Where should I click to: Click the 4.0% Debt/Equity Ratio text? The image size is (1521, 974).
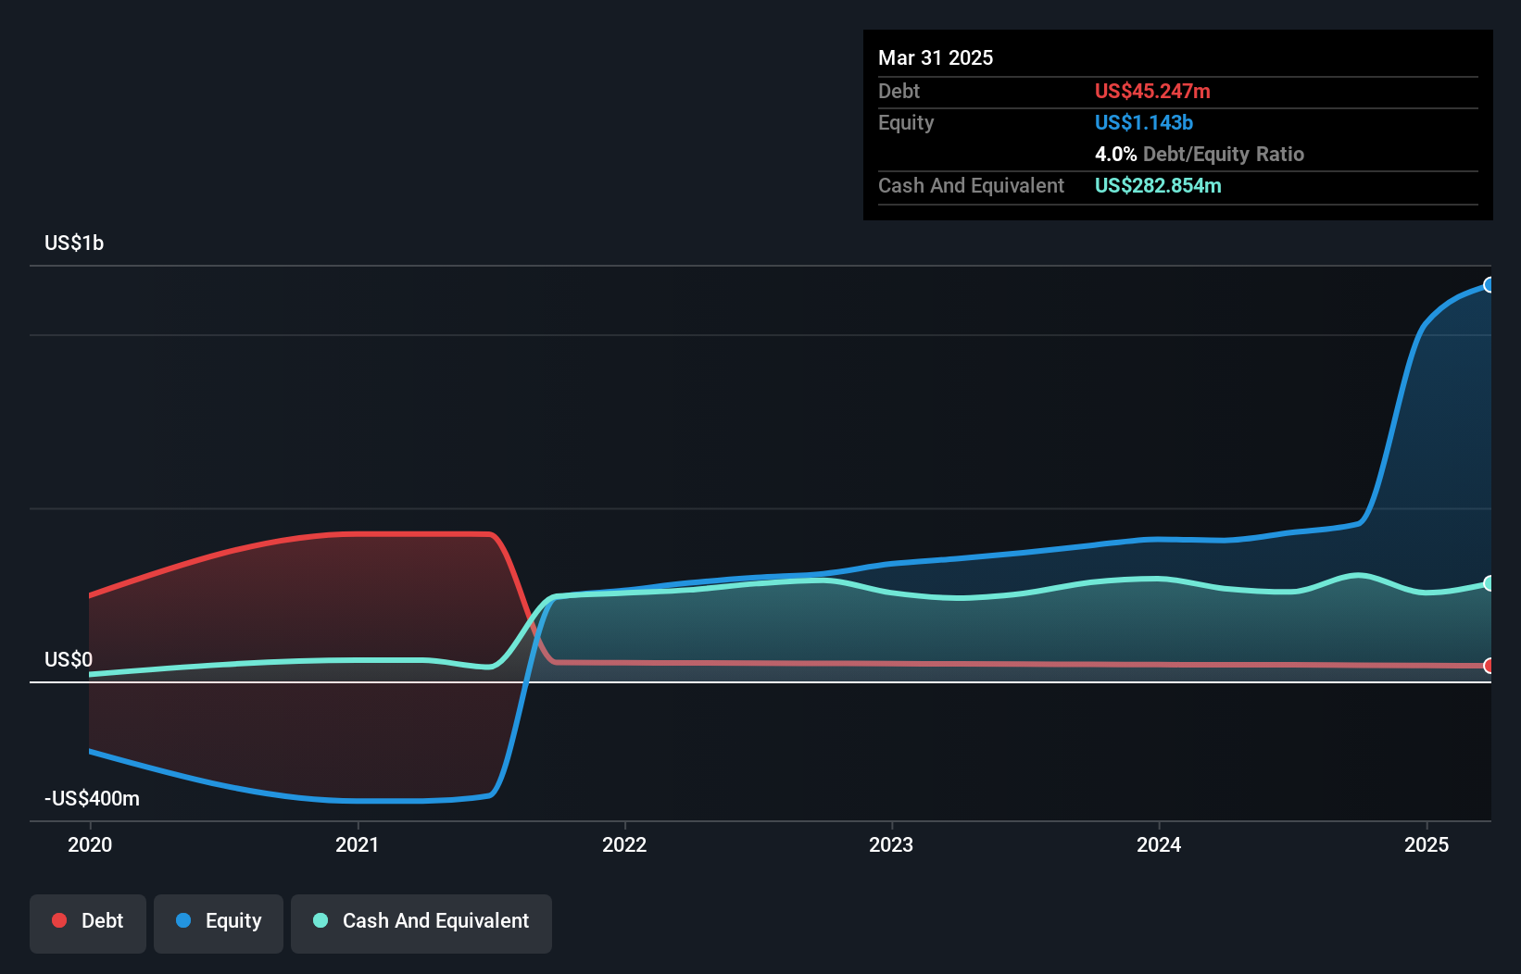(1200, 154)
